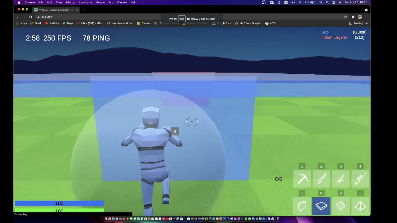Open the Apple menu
The image size is (397, 223).
click(x=19, y=2)
